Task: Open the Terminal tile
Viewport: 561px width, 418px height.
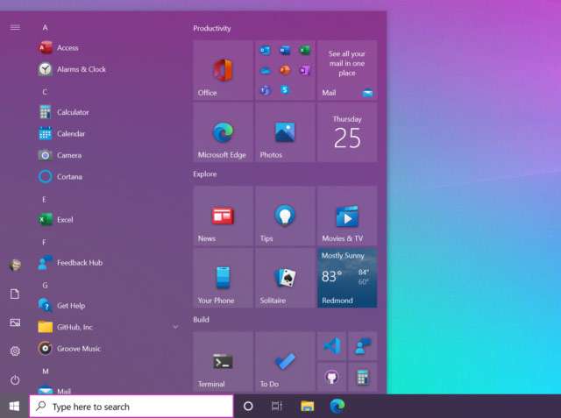Action: (223, 362)
